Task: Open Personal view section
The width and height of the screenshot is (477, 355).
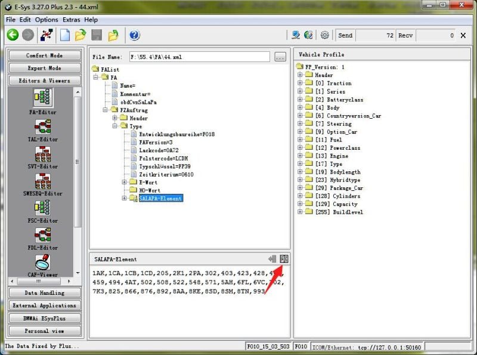Action: 45,331
